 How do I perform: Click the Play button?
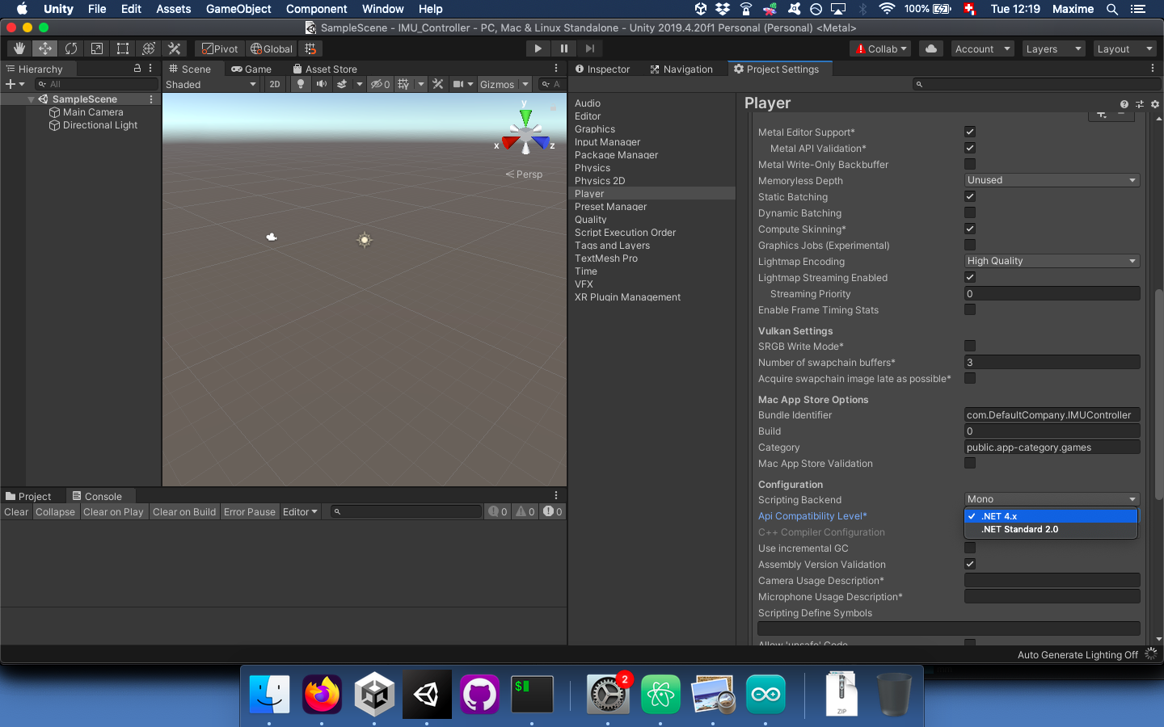click(x=538, y=48)
